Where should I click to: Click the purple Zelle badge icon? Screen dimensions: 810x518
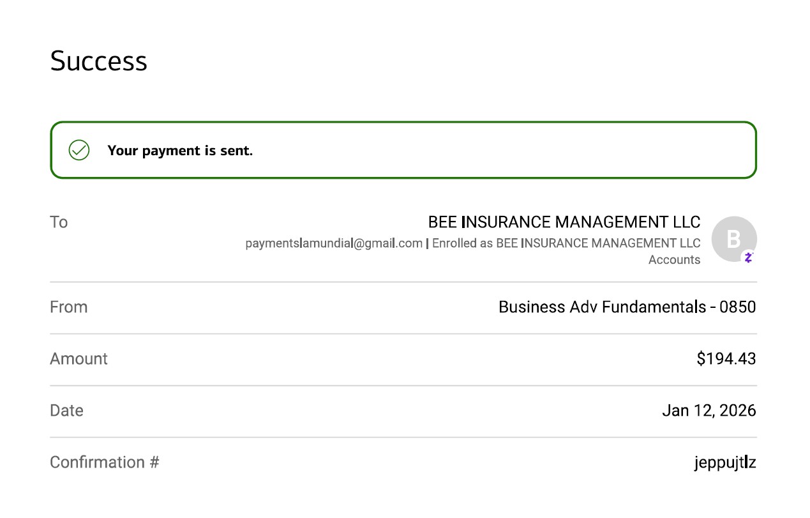749,257
